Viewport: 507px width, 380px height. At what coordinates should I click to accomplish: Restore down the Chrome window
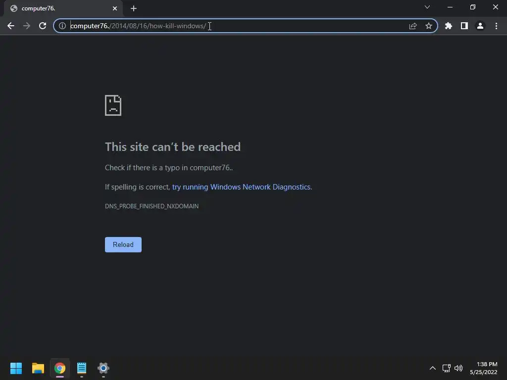pos(473,7)
